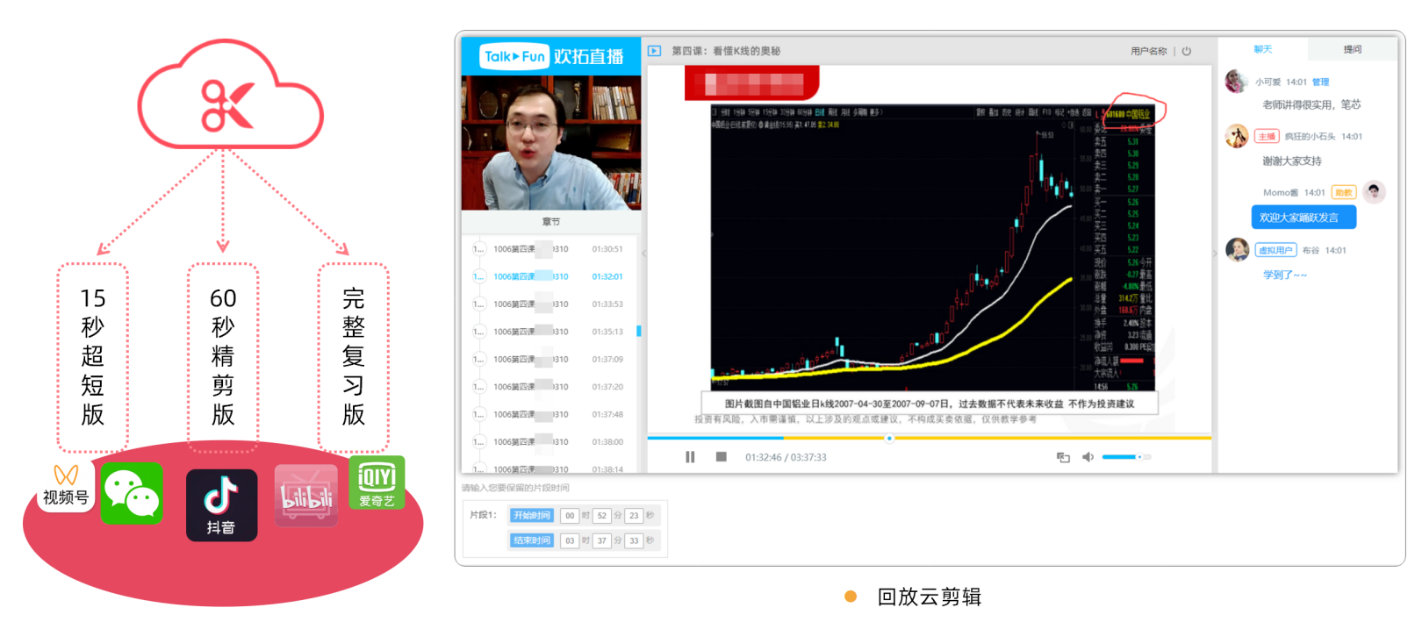The width and height of the screenshot is (1422, 629).
Task: Select the highlighted chapter at 01:32:01
Action: coord(550,276)
